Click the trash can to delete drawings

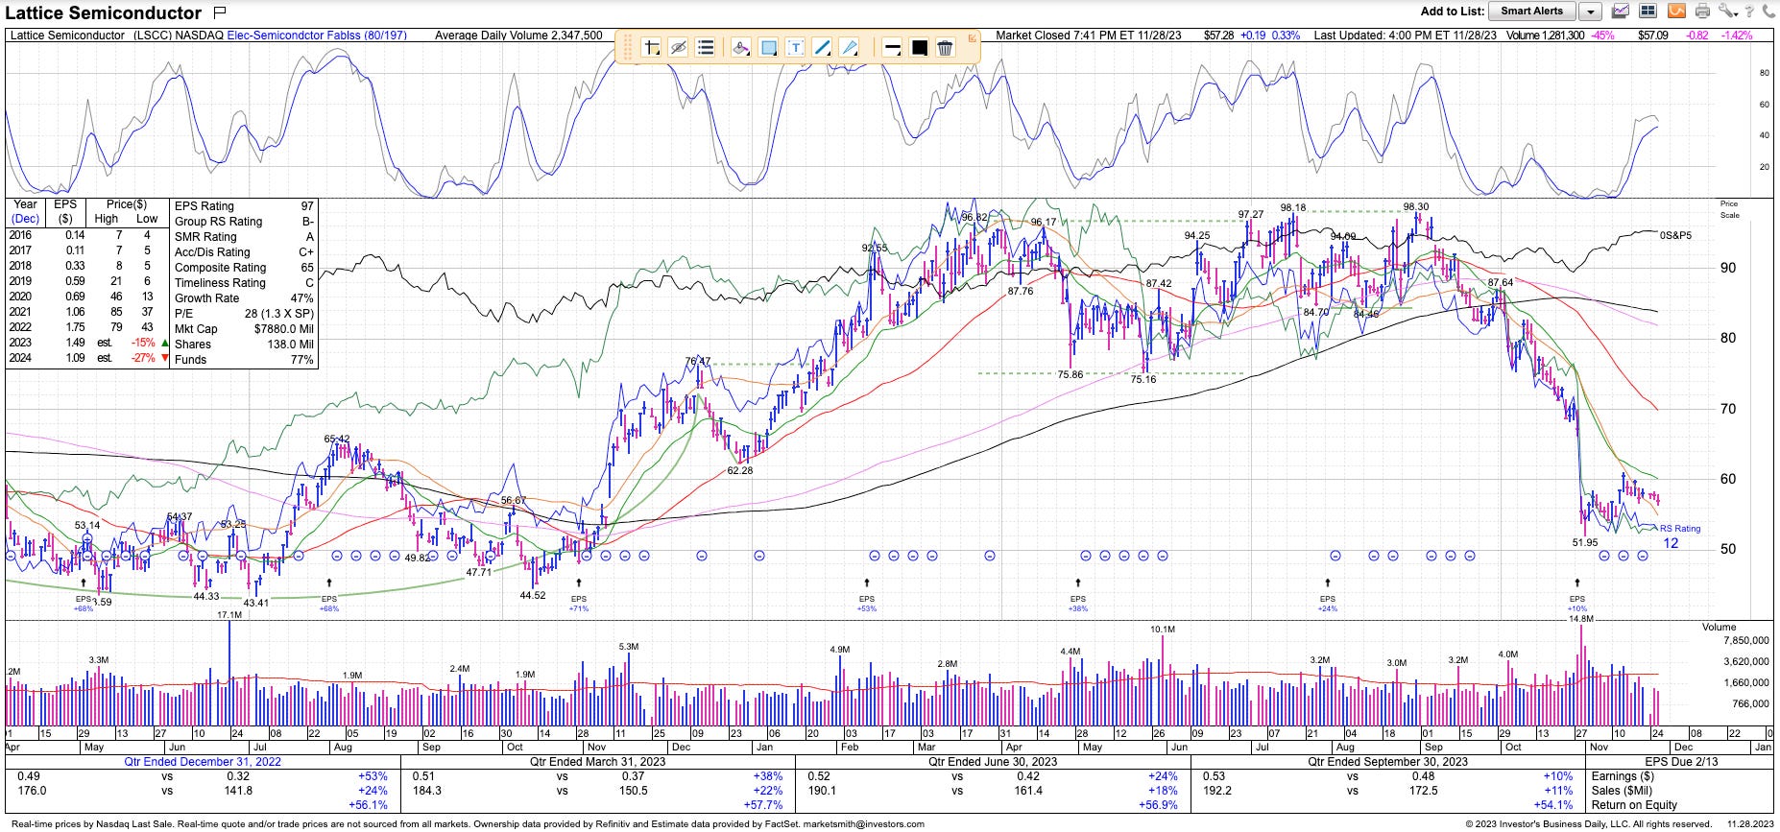946,47
